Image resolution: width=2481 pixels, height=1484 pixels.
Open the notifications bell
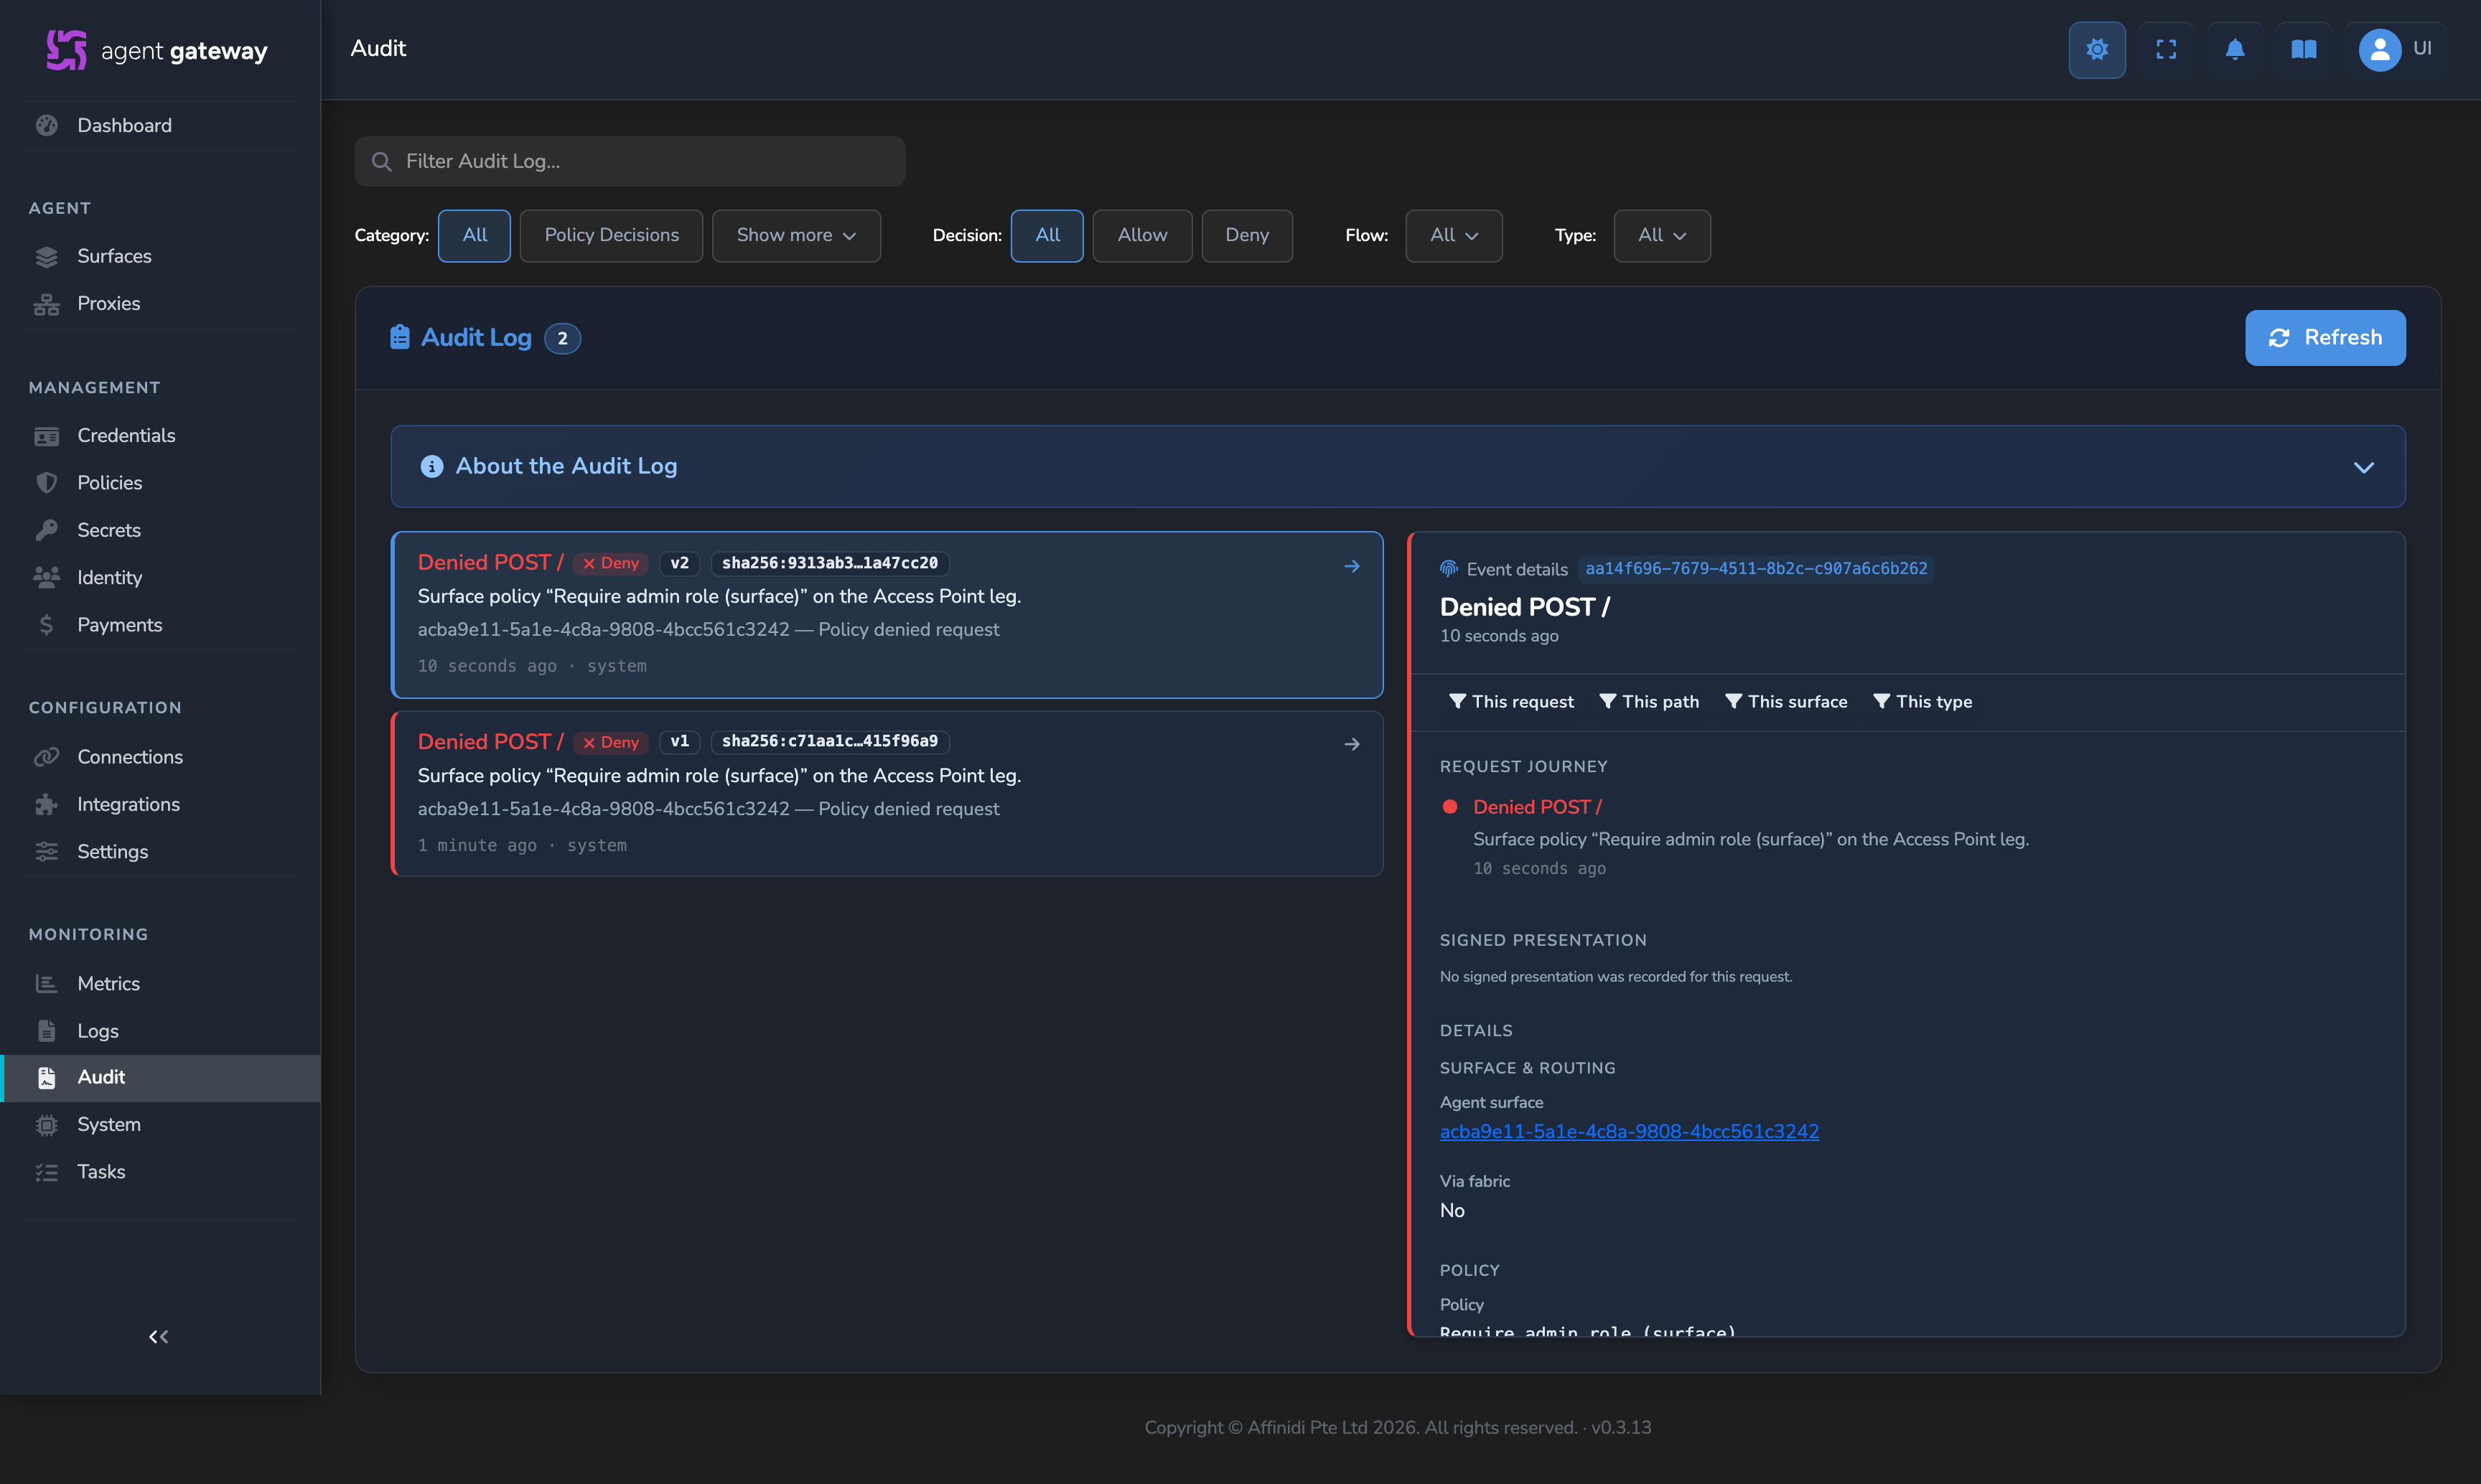2235,49
